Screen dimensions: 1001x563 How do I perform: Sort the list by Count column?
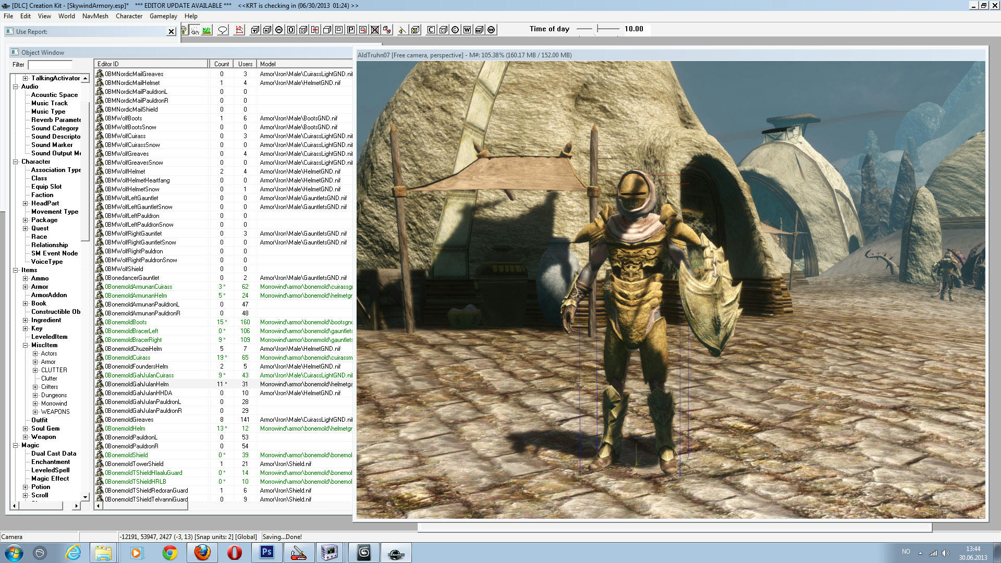point(221,64)
